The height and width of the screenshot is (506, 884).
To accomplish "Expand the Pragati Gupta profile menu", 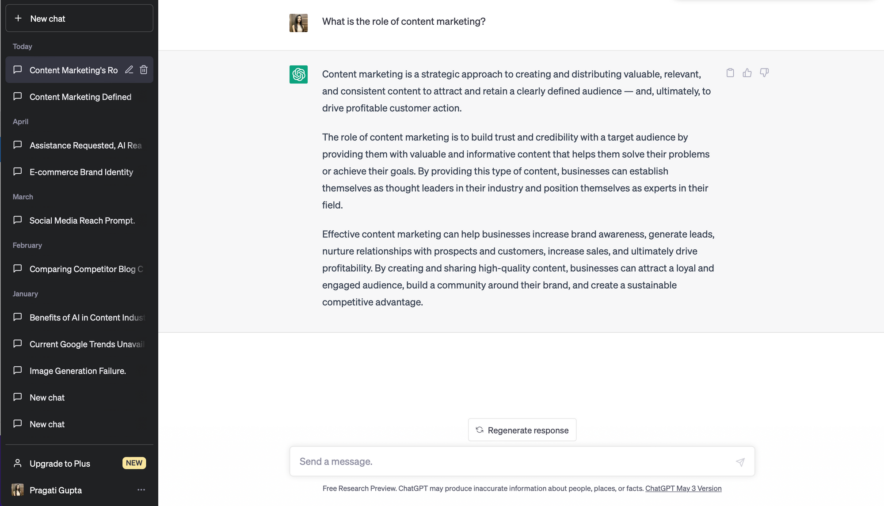I will 140,490.
